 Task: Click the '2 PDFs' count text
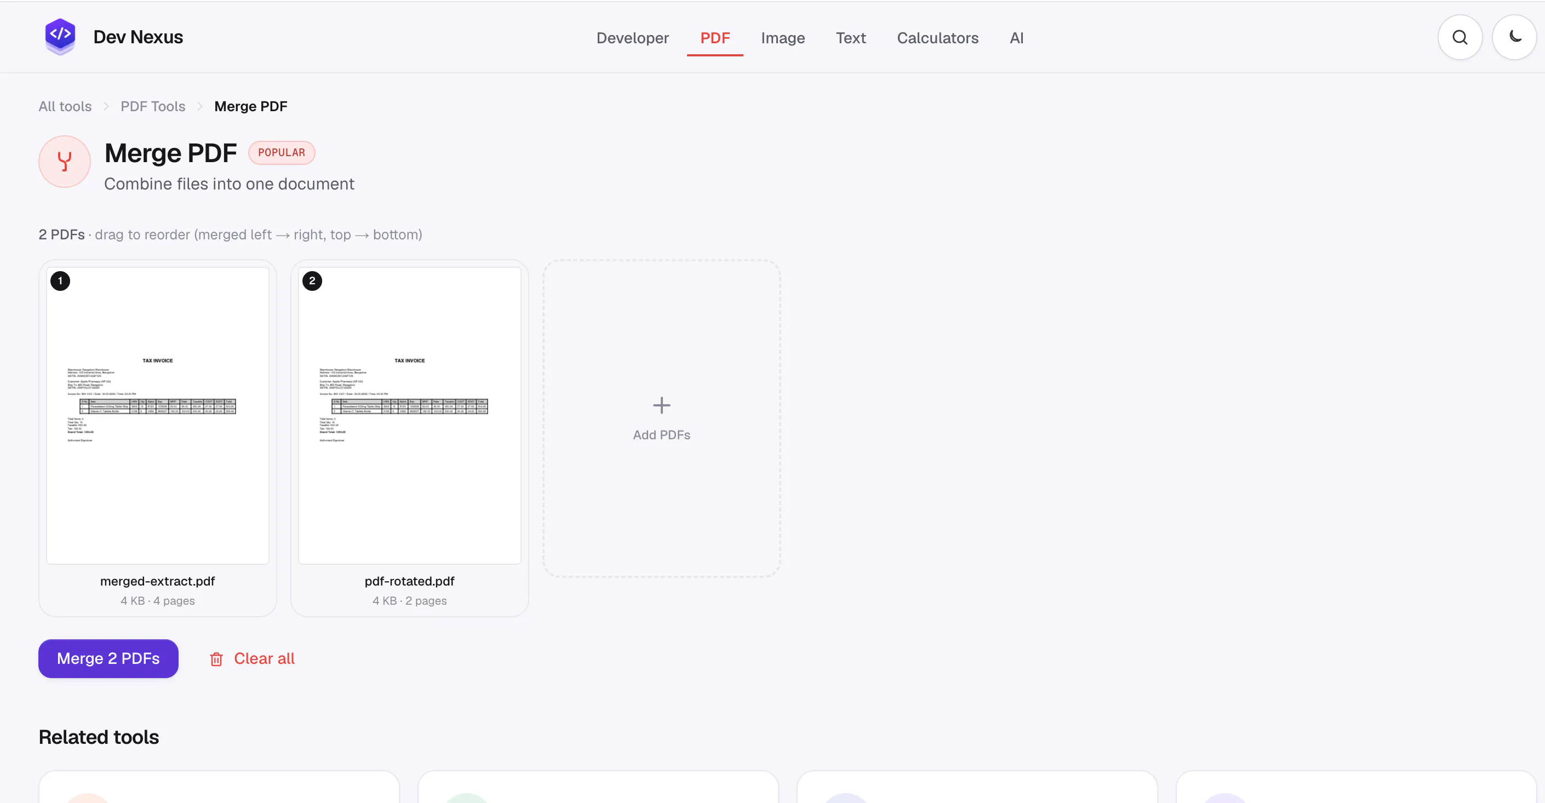click(x=62, y=234)
